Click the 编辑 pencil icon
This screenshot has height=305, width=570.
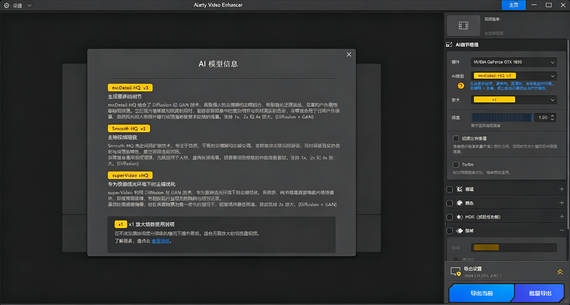tap(459, 189)
